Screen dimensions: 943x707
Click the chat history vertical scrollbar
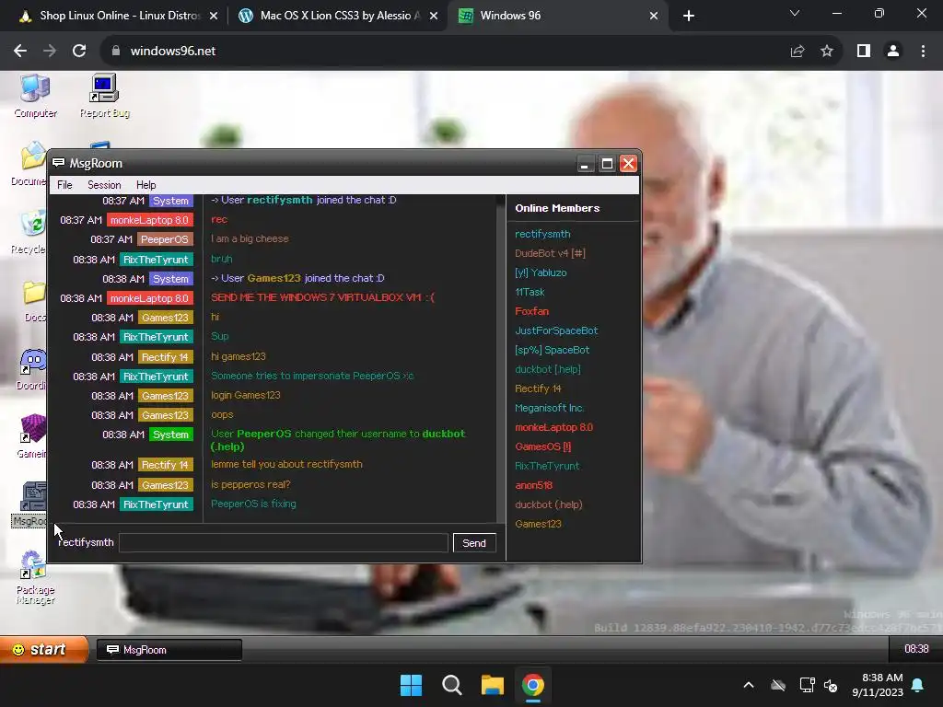(501, 358)
